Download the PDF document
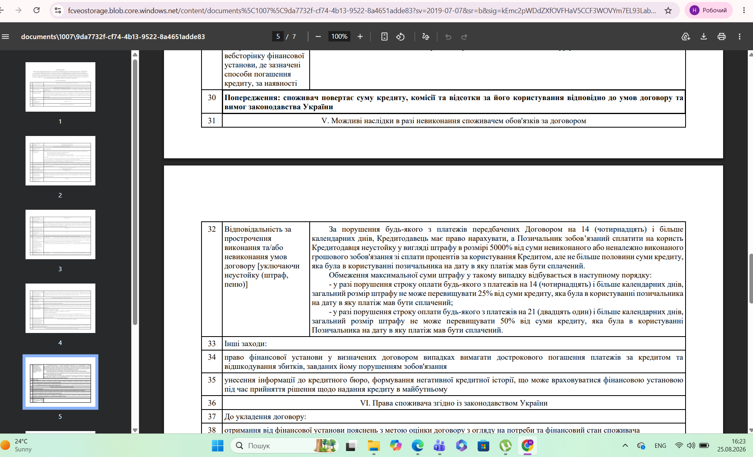The width and height of the screenshot is (753, 457). click(x=704, y=37)
